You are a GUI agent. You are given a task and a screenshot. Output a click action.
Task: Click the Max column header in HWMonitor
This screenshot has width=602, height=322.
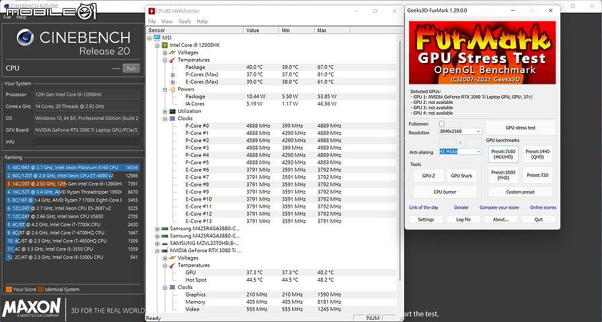click(332, 30)
